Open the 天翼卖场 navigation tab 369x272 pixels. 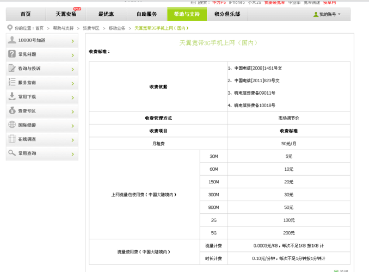(x=66, y=14)
